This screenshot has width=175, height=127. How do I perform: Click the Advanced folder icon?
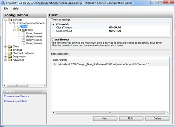pyautogui.click(x=10, y=60)
